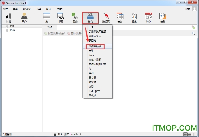Switch to detail view icon in status bar
The width and height of the screenshot is (199, 137).
(194, 134)
